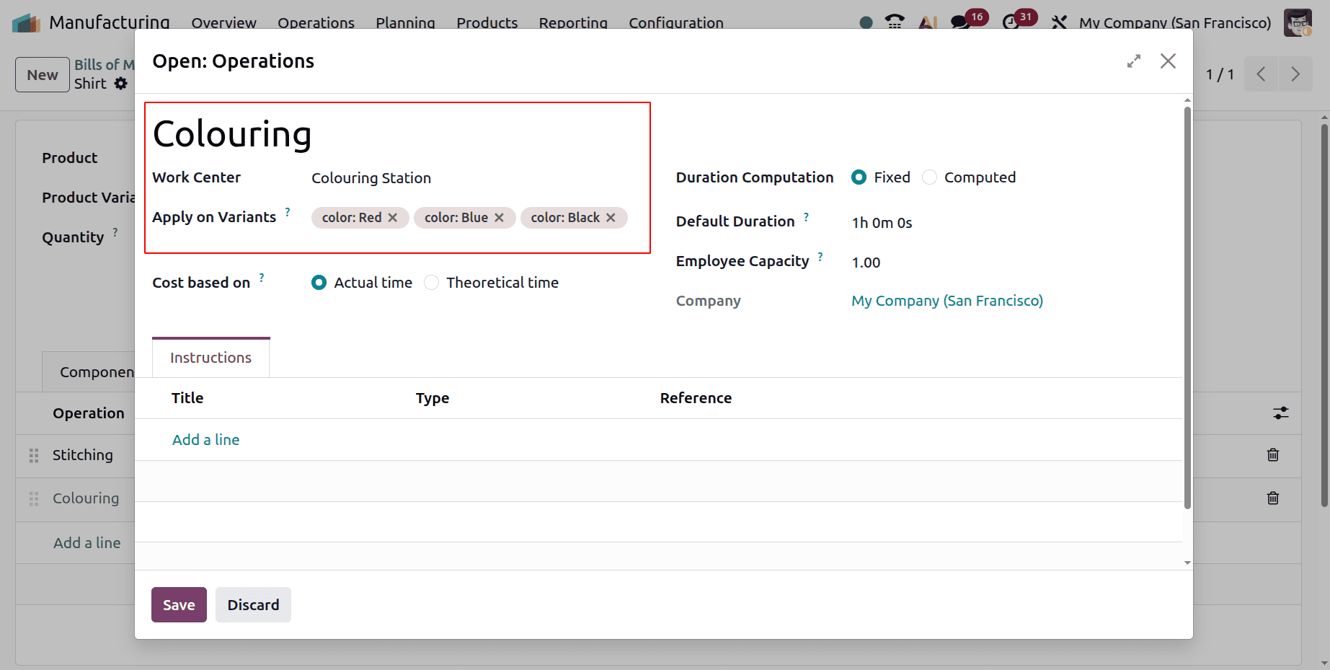Image resolution: width=1330 pixels, height=670 pixels.
Task: Open the operations column settings icon
Action: [x=1280, y=413]
